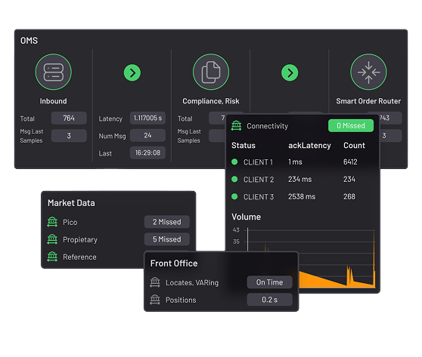
Task: Click the Pico feed label
Action: pyautogui.click(x=70, y=223)
